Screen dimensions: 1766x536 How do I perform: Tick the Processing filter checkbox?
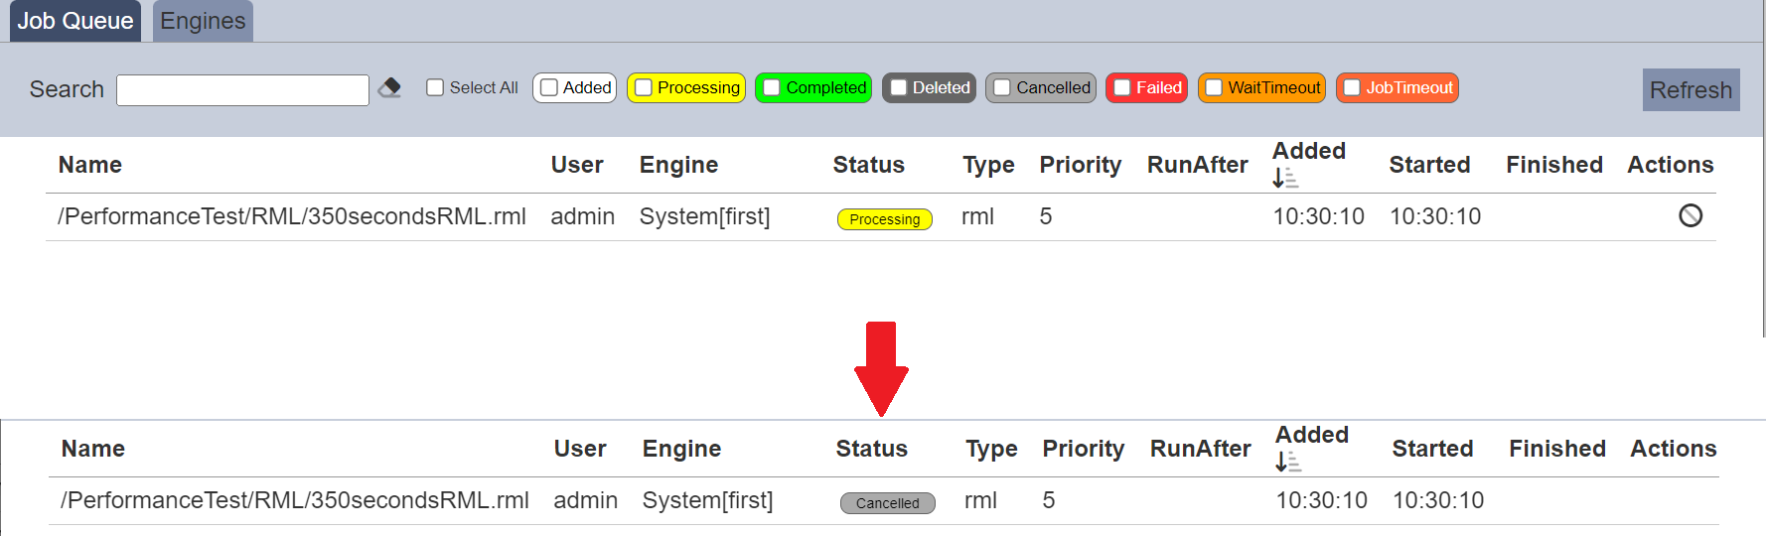644,87
